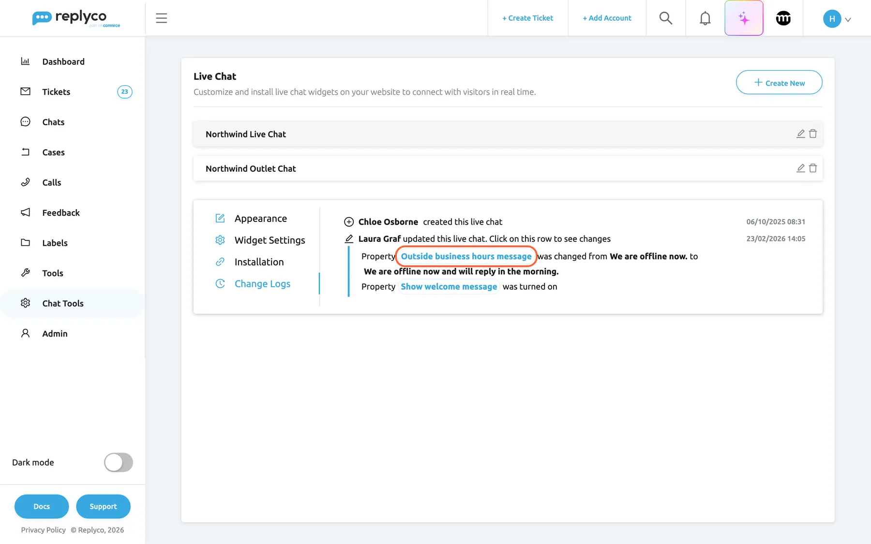Click the Appearance edit icon
Image resolution: width=871 pixels, height=544 pixels.
(220, 218)
